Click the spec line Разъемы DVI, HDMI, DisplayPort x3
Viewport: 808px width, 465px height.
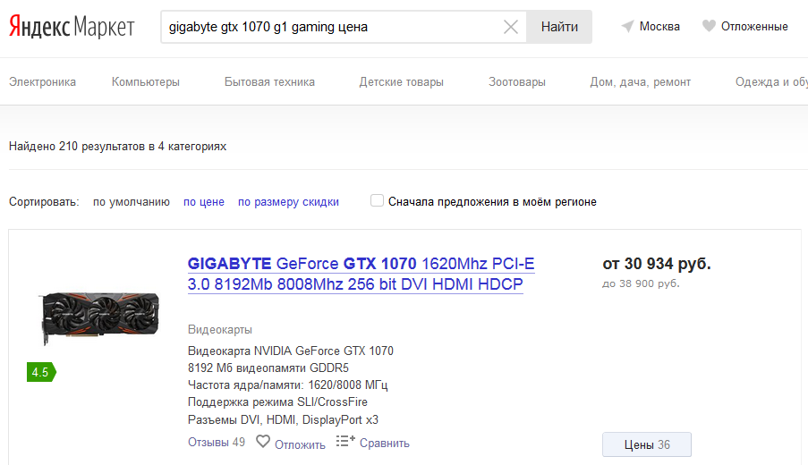click(283, 419)
